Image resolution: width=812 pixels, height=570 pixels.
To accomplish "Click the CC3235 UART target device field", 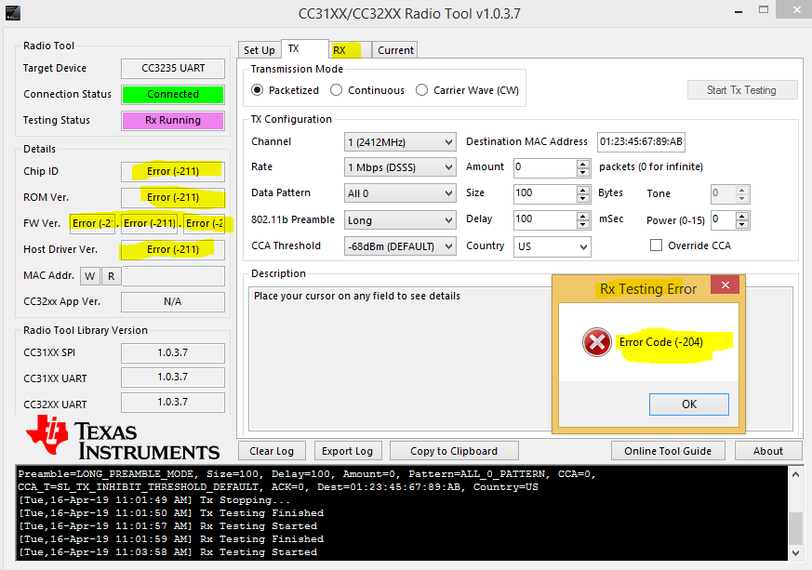I will point(173,68).
